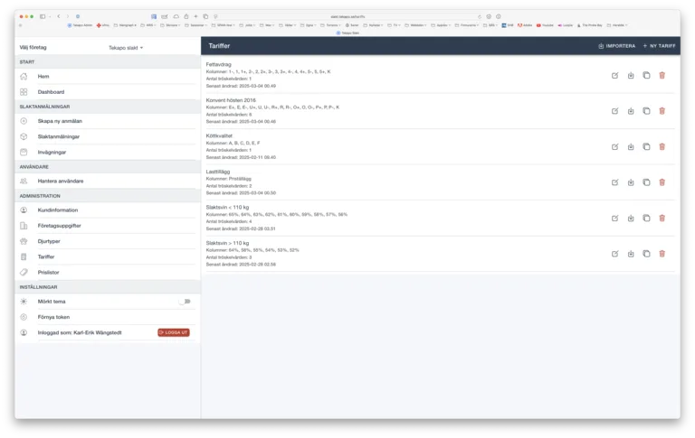Go to Hem in the sidebar
The width and height of the screenshot is (695, 438).
coord(108,77)
